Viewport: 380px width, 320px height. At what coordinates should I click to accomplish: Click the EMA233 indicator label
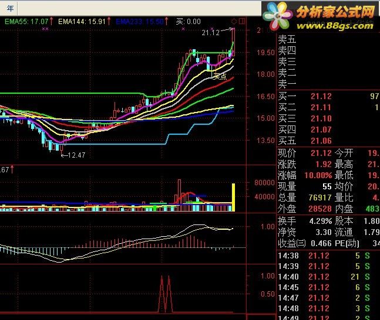(140, 22)
